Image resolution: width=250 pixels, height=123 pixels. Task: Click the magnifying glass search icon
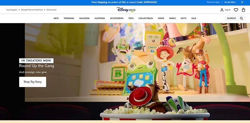(242, 18)
